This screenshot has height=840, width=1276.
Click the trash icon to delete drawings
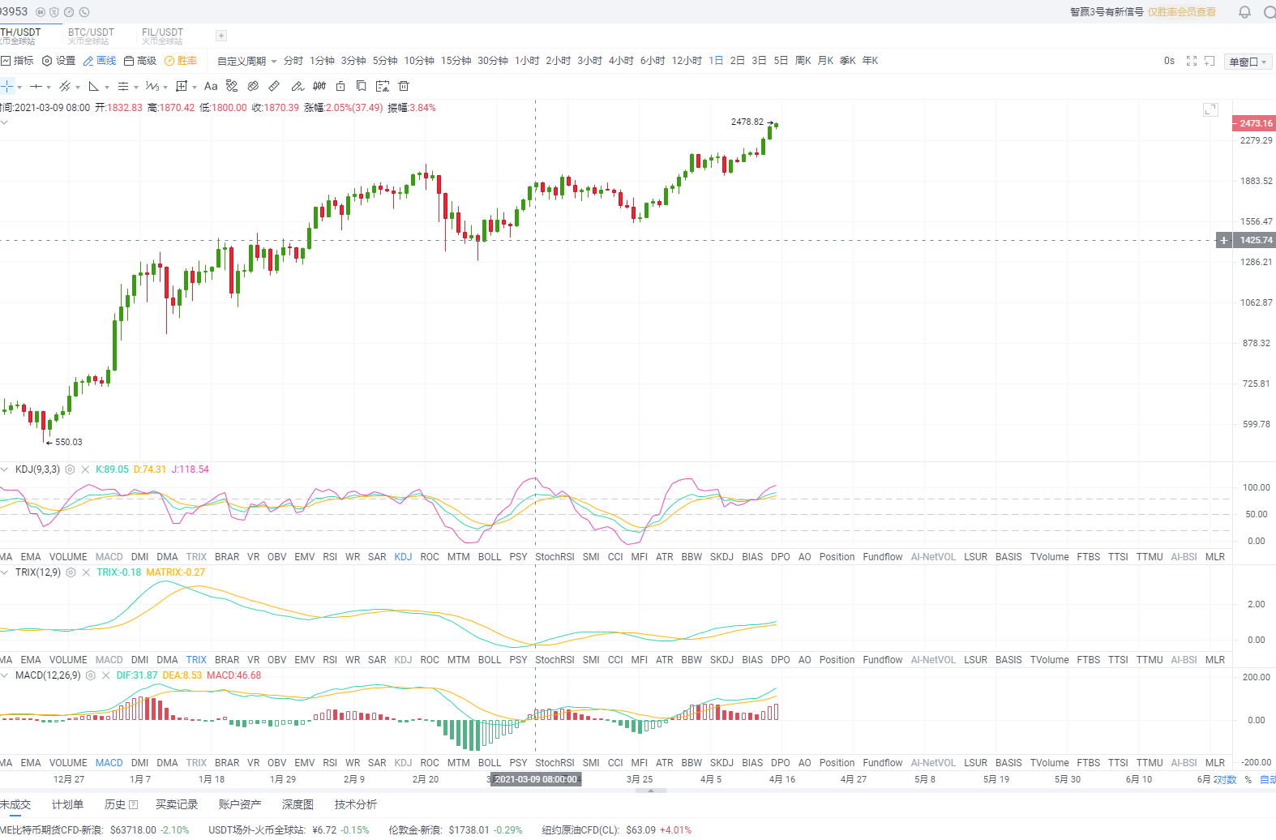tap(404, 86)
